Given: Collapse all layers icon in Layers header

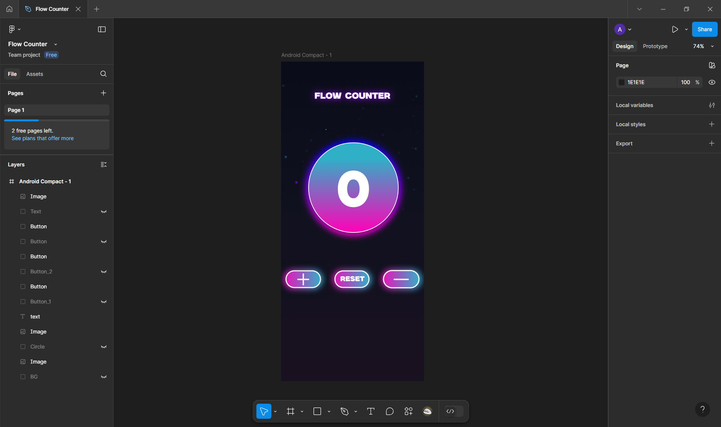Looking at the screenshot, I should tap(104, 164).
